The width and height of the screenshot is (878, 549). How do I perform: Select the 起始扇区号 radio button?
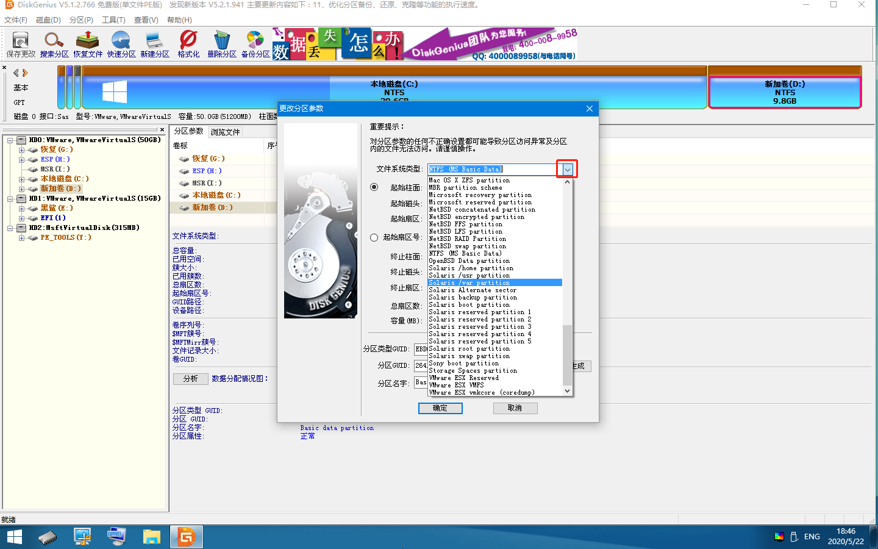[374, 237]
